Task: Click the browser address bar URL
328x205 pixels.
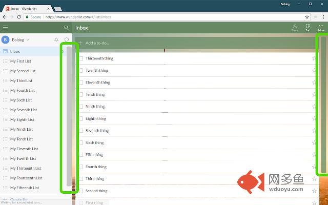Action: click(78, 17)
